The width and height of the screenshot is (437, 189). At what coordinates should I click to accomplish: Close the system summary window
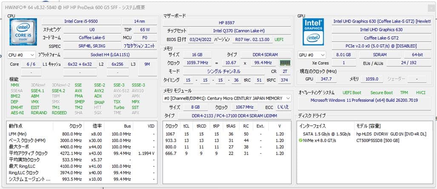(x=431, y=8)
